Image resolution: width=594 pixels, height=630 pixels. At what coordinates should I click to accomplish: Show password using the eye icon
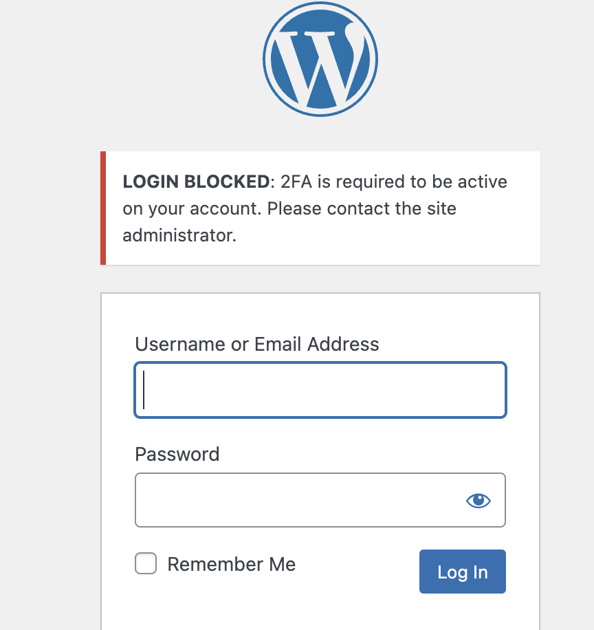tap(478, 501)
